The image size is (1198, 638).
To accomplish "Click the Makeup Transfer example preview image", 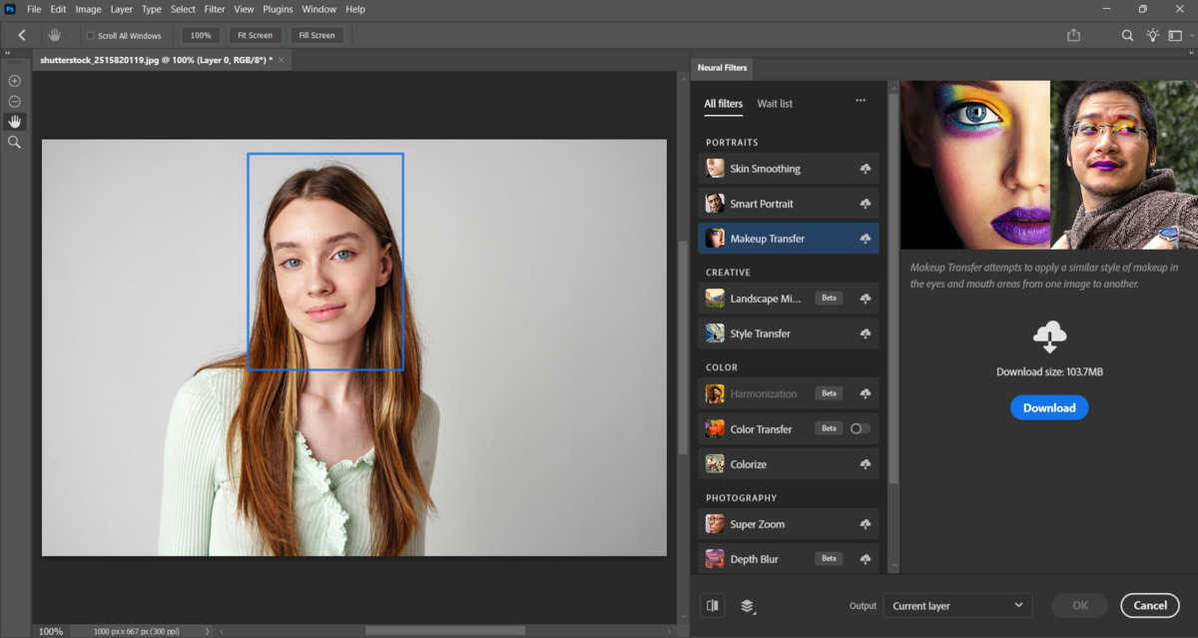I will (1049, 165).
